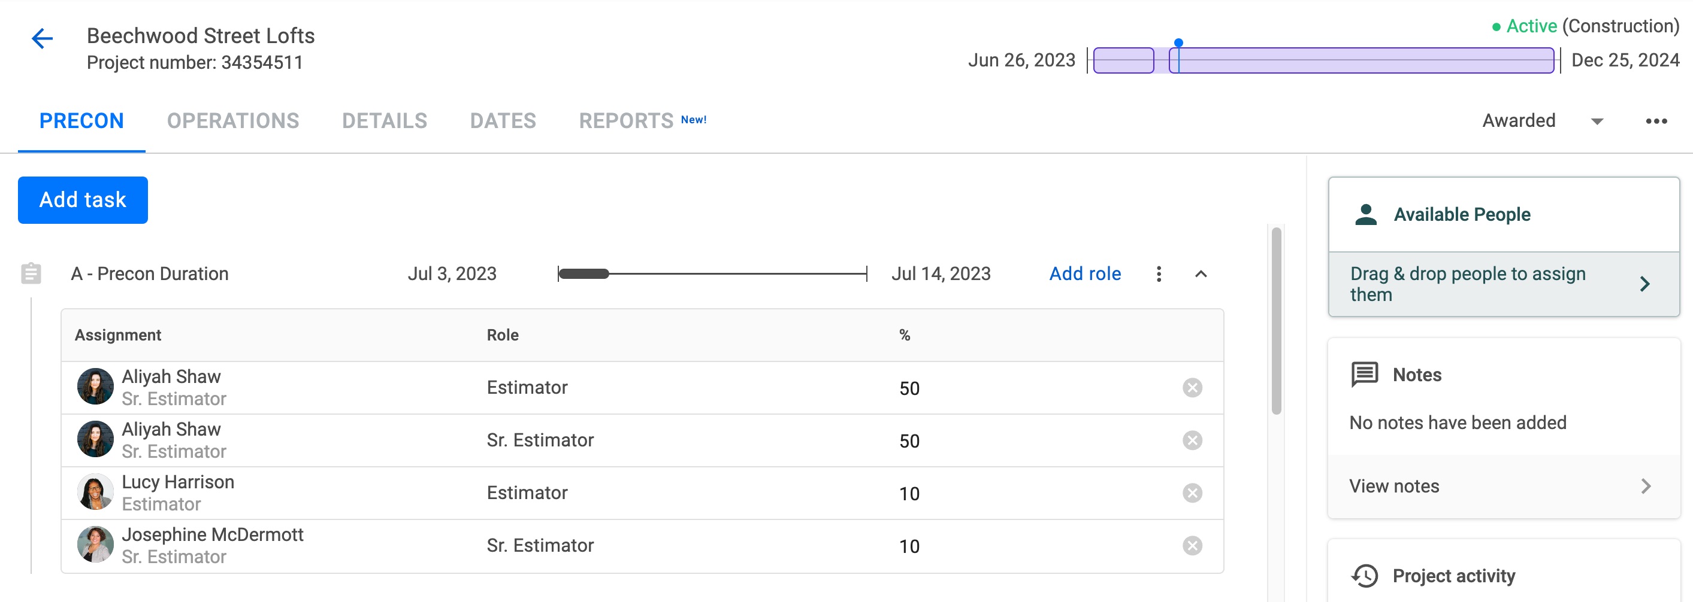Switch to the OPERATIONS tab
The image size is (1693, 602).
click(x=233, y=120)
